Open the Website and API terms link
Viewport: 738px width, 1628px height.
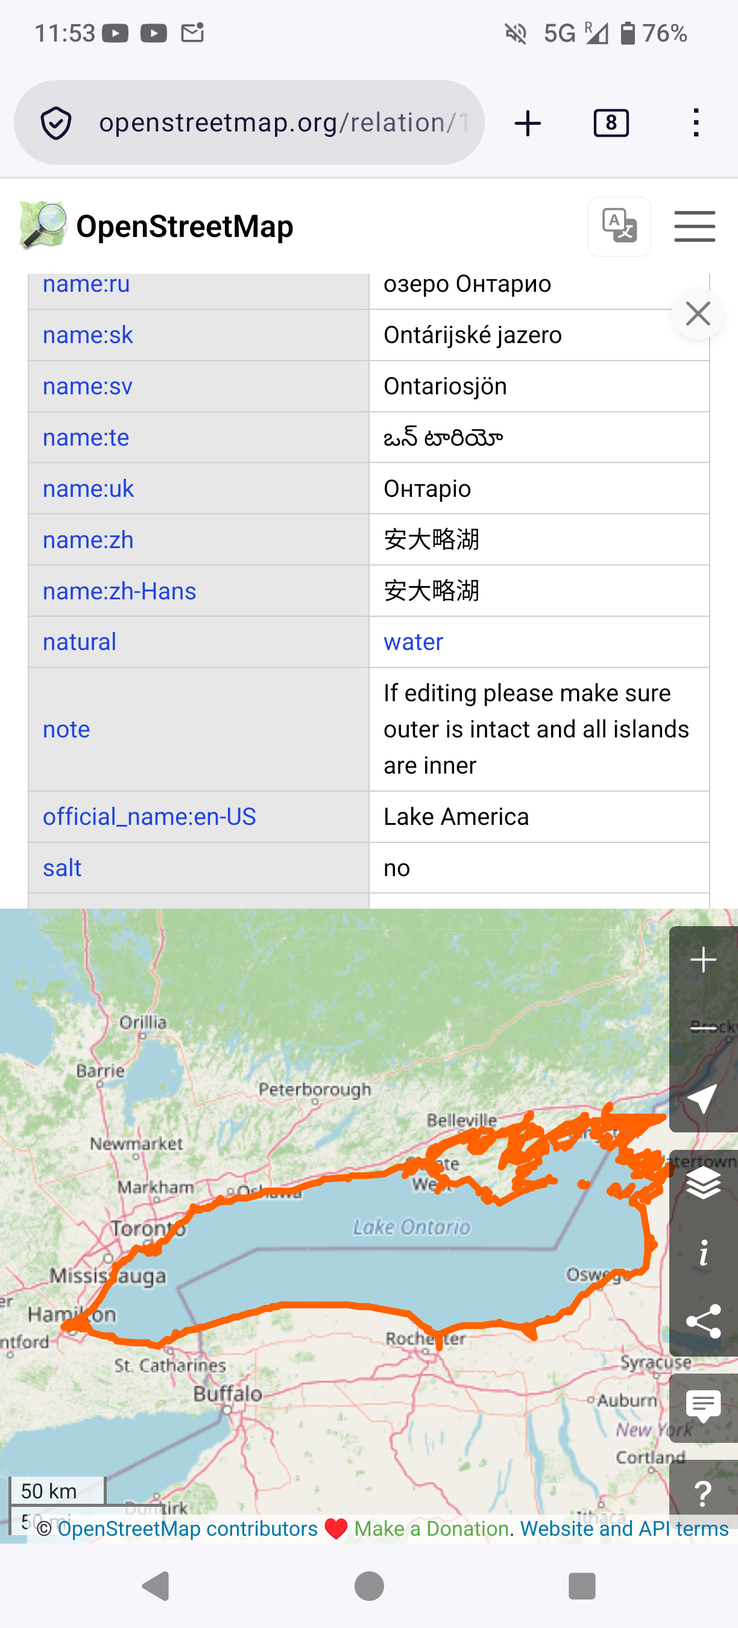tap(624, 1529)
